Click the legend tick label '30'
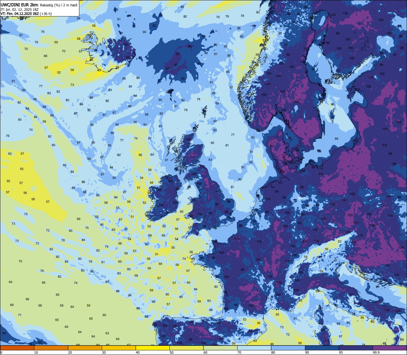Viewport: 407px width, 355px height. [104, 352]
